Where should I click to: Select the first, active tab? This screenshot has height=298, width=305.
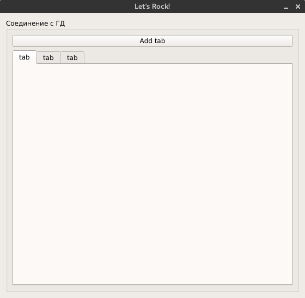click(x=25, y=57)
